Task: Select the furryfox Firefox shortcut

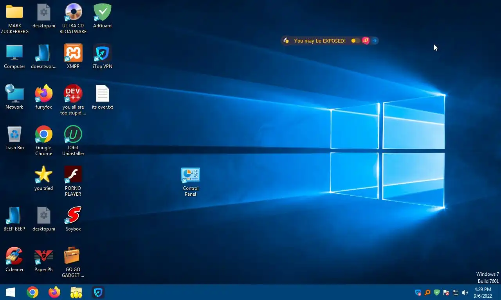Action: pos(44,97)
